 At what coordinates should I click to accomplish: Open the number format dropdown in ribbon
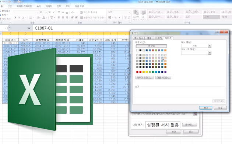[x=130, y=12]
